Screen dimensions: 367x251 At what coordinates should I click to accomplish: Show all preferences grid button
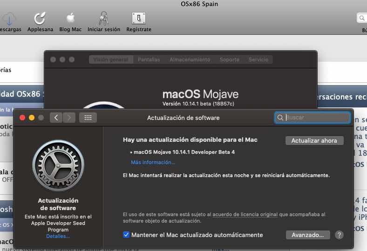(x=88, y=118)
